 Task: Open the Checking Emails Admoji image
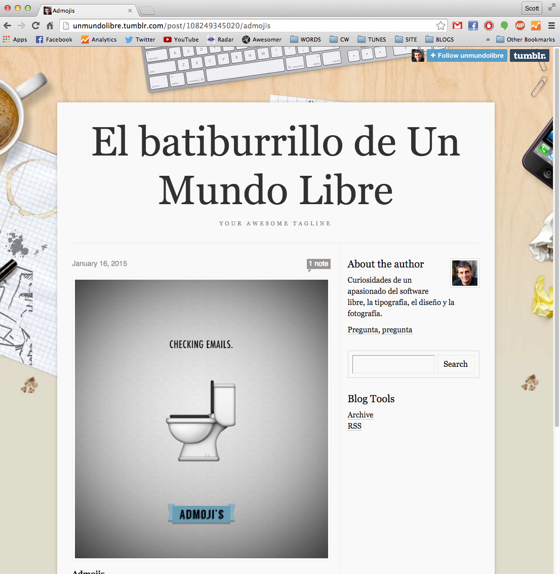tap(202, 419)
